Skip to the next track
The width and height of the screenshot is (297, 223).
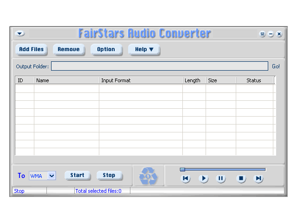tap(258, 178)
